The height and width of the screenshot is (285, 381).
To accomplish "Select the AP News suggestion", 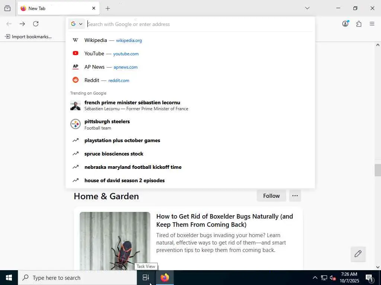I will tap(190, 67).
